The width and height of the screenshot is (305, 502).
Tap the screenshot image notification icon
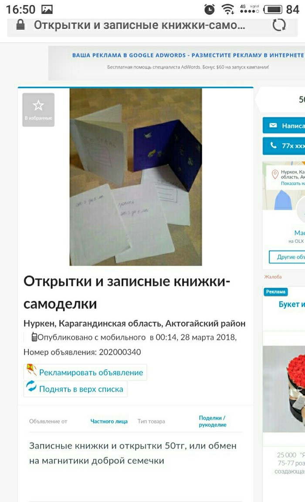click(47, 10)
